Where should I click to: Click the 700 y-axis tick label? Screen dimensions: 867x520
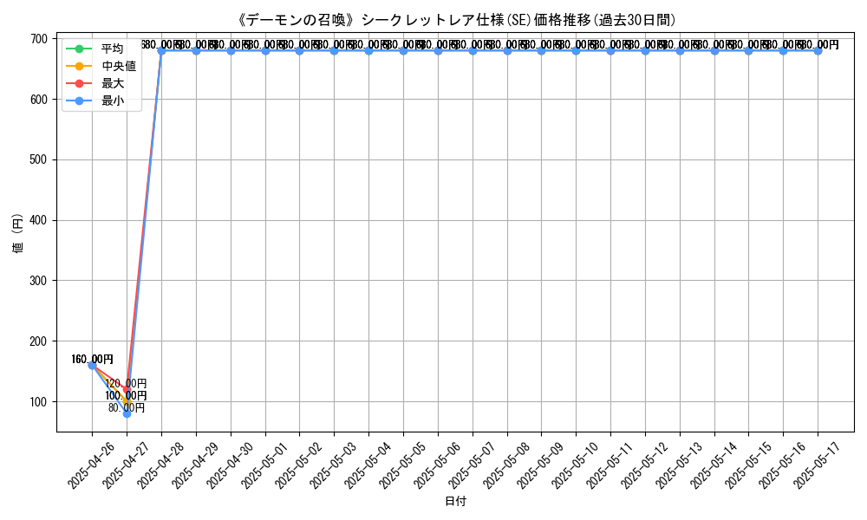tap(39, 39)
